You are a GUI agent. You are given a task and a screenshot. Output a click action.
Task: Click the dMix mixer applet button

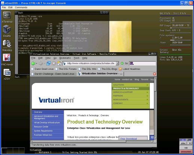coord(183,143)
